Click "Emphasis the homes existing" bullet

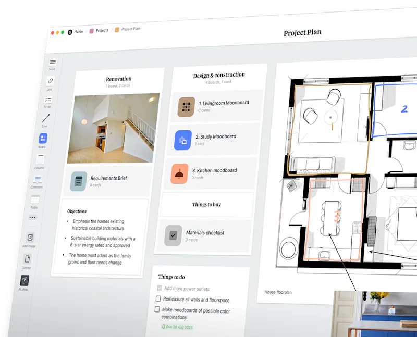pyautogui.click(x=98, y=225)
